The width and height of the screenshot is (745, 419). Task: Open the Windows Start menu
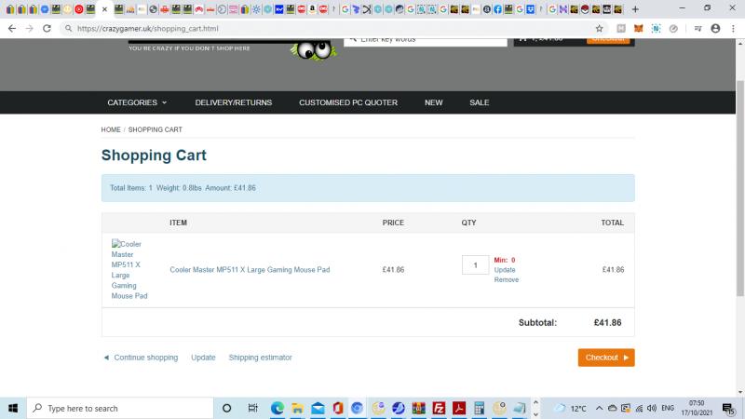pyautogui.click(x=13, y=408)
